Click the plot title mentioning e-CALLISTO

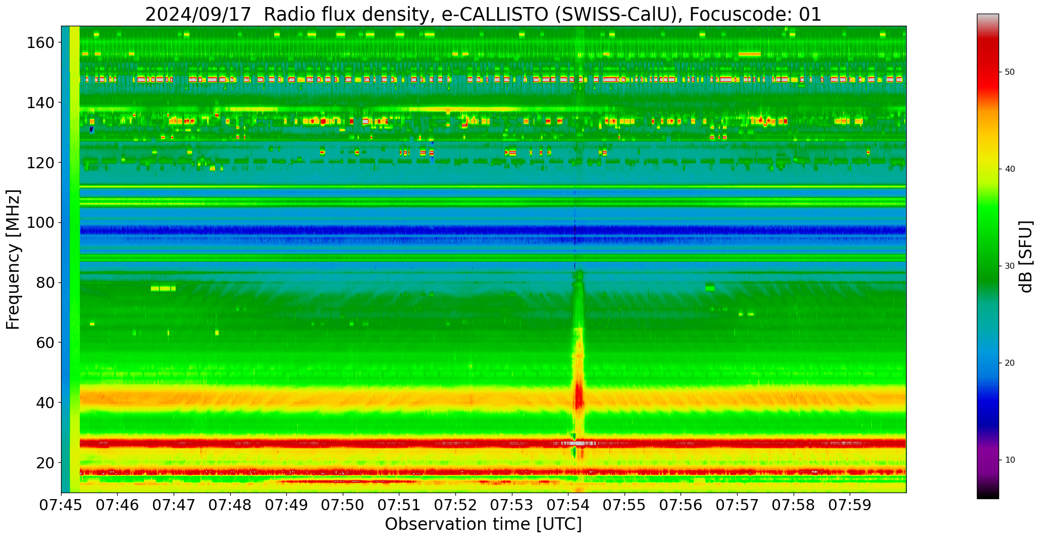coord(483,14)
